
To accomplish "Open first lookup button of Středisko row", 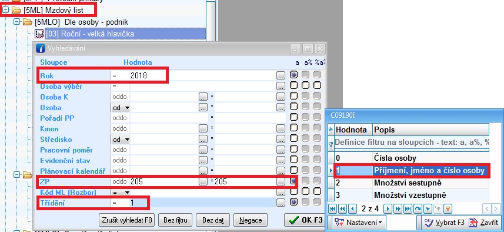I will [x=203, y=140].
